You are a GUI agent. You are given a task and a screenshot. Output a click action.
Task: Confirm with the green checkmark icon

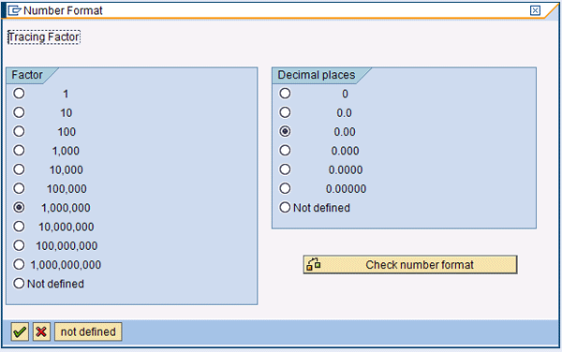pyautogui.click(x=20, y=331)
